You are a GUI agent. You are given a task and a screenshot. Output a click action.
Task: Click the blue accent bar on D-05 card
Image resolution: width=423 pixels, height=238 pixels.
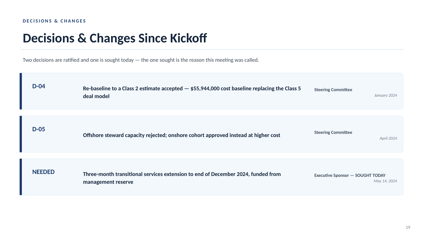[x=21, y=134]
